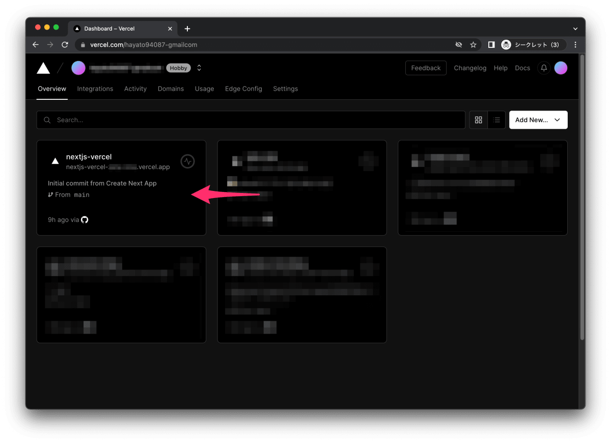Image resolution: width=611 pixels, height=443 pixels.
Task: Switch to the Integrations tab
Action: pyautogui.click(x=95, y=89)
